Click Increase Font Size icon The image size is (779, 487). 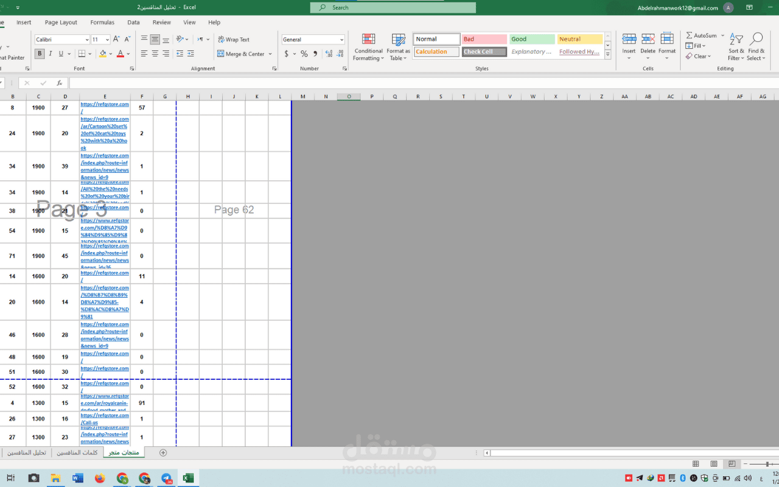(x=116, y=39)
